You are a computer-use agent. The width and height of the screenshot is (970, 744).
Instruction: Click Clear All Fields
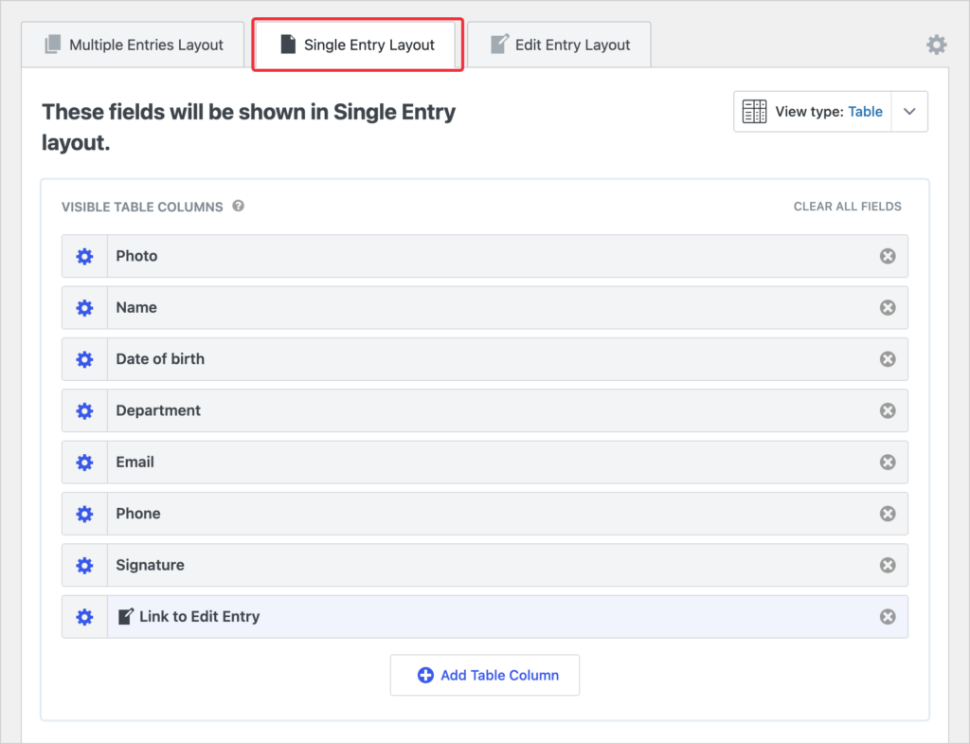click(848, 206)
